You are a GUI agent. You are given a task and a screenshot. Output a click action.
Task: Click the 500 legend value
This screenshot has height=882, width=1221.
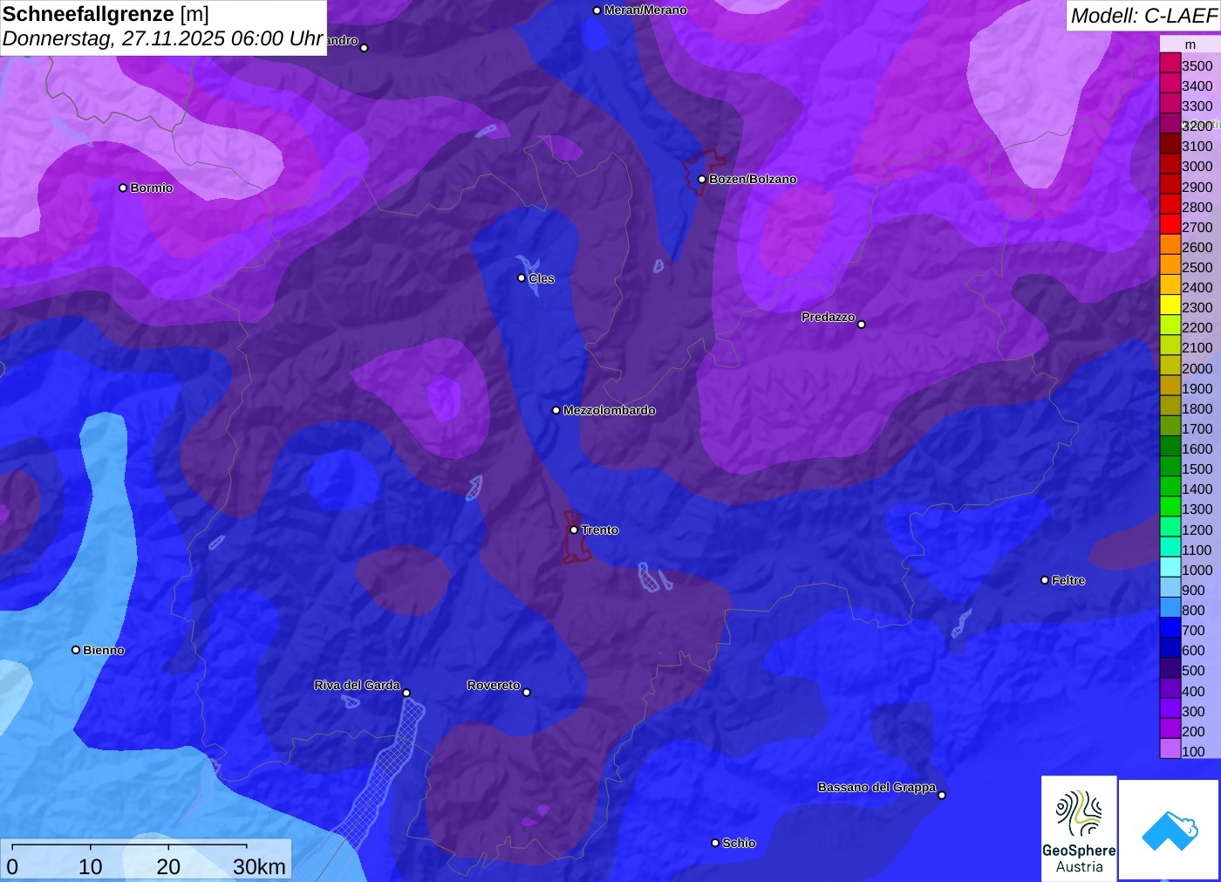1193,671
